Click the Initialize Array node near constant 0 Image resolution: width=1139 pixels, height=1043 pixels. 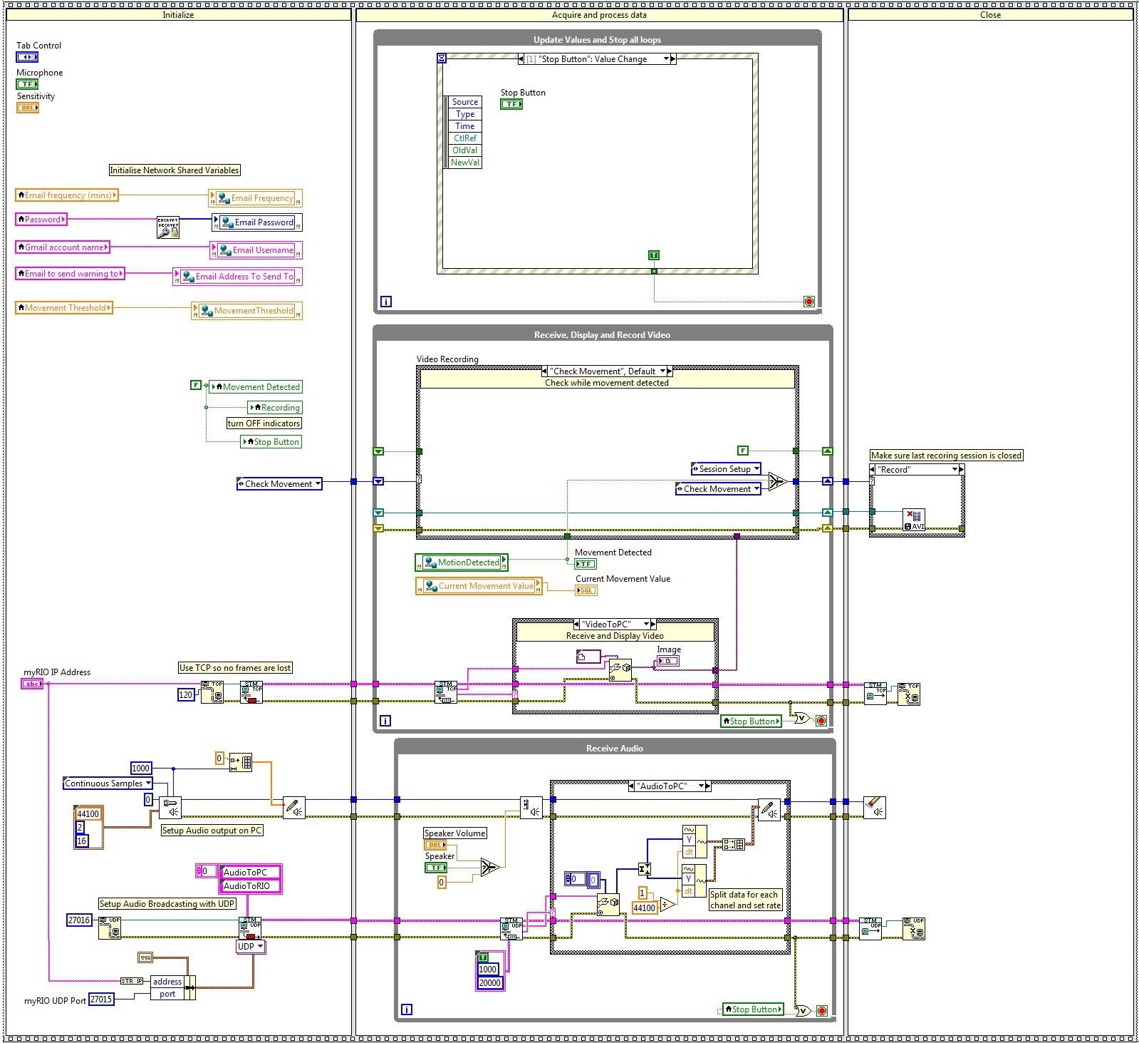241,763
